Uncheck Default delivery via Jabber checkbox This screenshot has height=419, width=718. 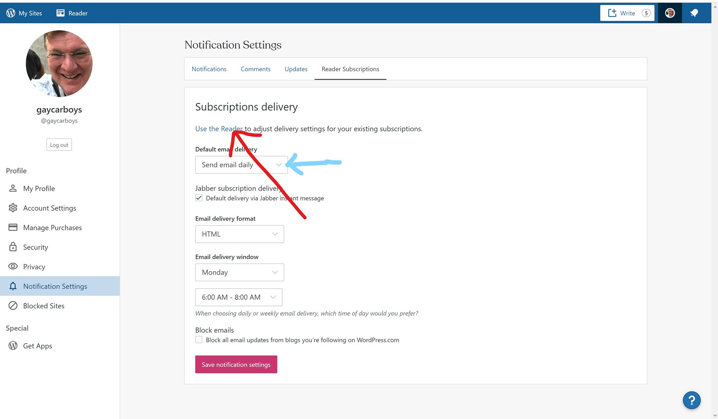(x=199, y=198)
